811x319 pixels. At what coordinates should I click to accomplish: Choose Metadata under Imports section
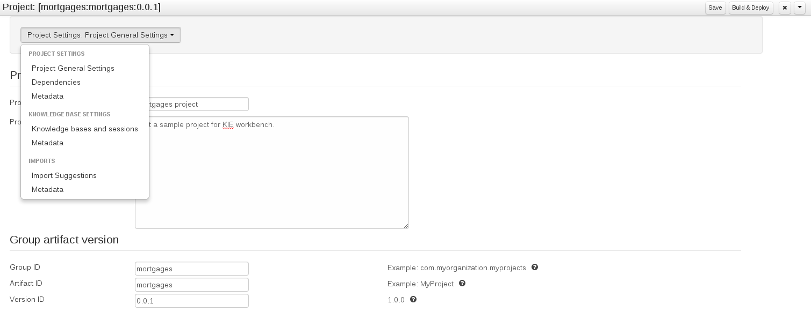tap(47, 189)
